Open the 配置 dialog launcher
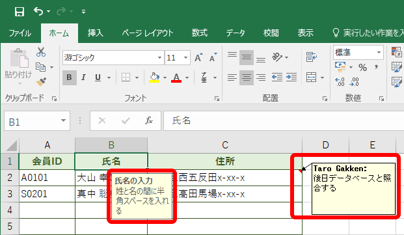This screenshot has height=235, width=404. [325, 98]
